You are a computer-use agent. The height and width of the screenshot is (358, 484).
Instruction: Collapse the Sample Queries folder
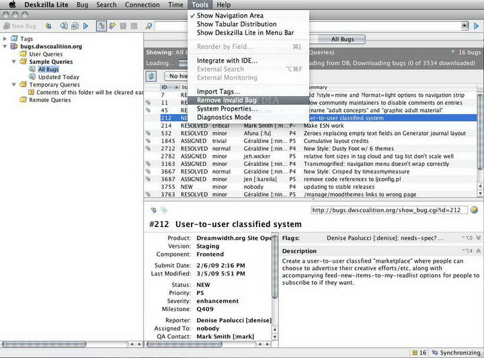point(13,62)
